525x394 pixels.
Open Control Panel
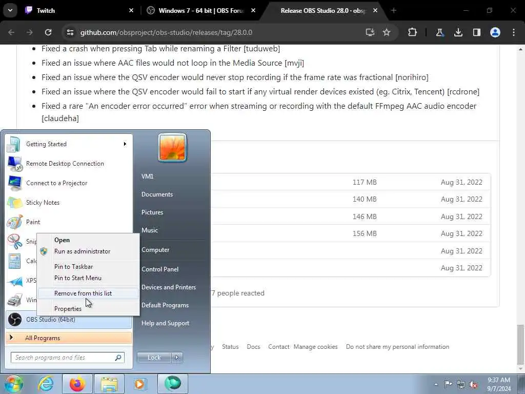pyautogui.click(x=160, y=269)
